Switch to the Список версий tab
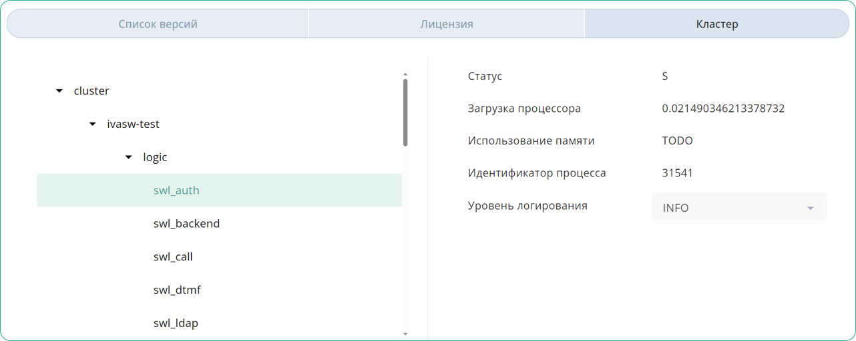 point(158,24)
